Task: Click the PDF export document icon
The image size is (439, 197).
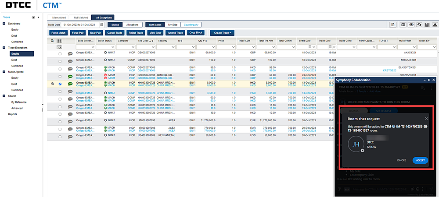Action: click(393, 25)
